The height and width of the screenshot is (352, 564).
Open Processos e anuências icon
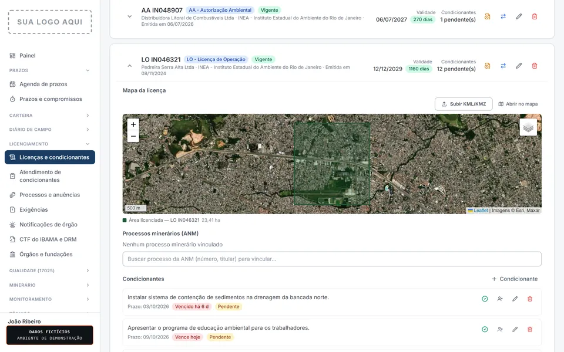[12, 195]
